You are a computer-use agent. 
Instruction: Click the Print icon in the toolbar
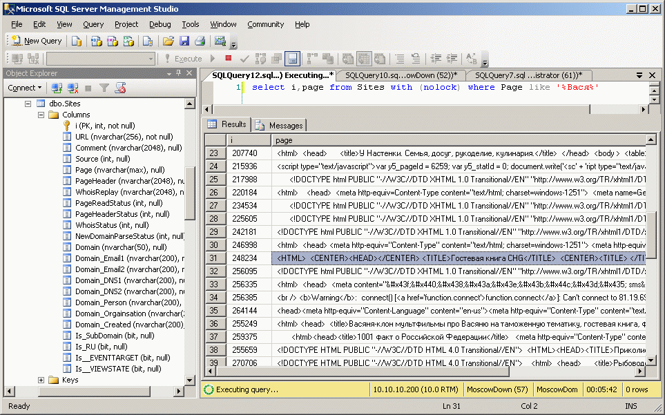(200, 41)
